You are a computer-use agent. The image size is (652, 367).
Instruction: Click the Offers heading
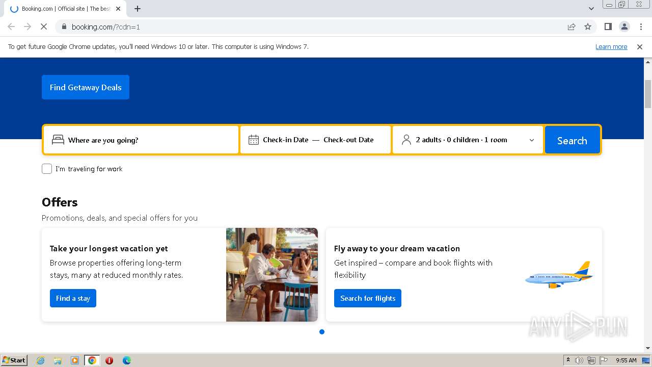coord(60,202)
